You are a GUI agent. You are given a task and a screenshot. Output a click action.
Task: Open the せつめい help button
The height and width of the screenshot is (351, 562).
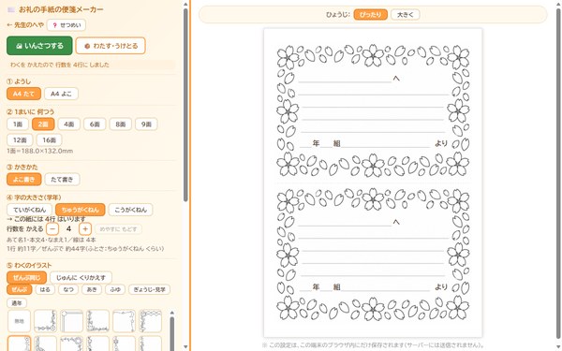tap(67, 25)
